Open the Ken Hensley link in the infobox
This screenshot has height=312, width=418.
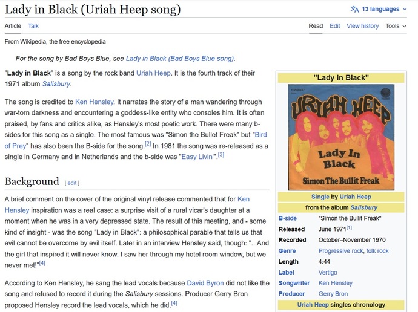pyautogui.click(x=336, y=283)
